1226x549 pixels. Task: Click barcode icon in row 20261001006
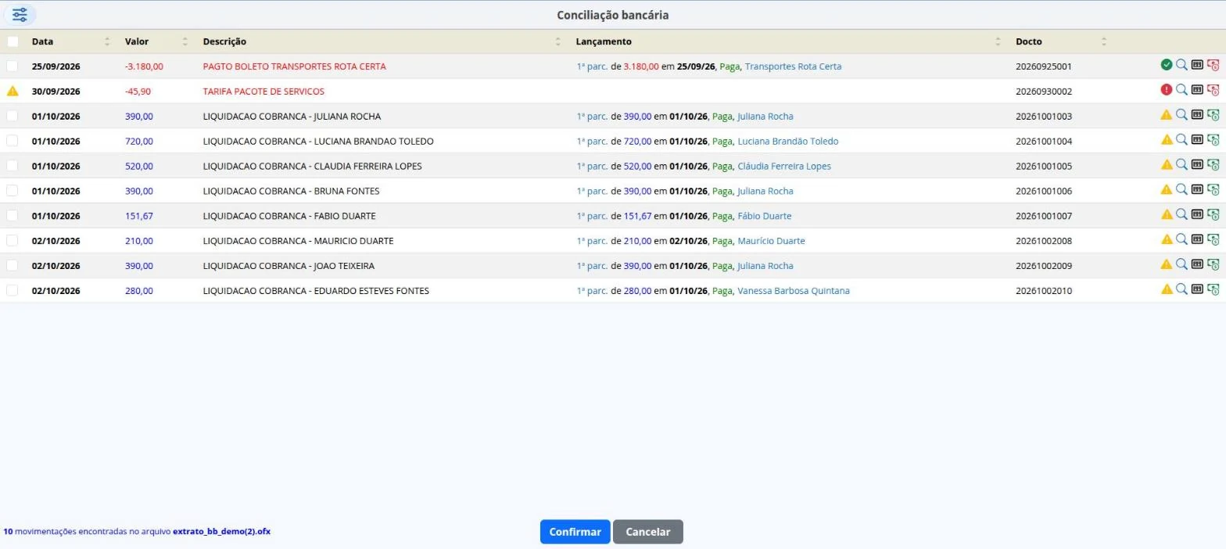point(1197,190)
